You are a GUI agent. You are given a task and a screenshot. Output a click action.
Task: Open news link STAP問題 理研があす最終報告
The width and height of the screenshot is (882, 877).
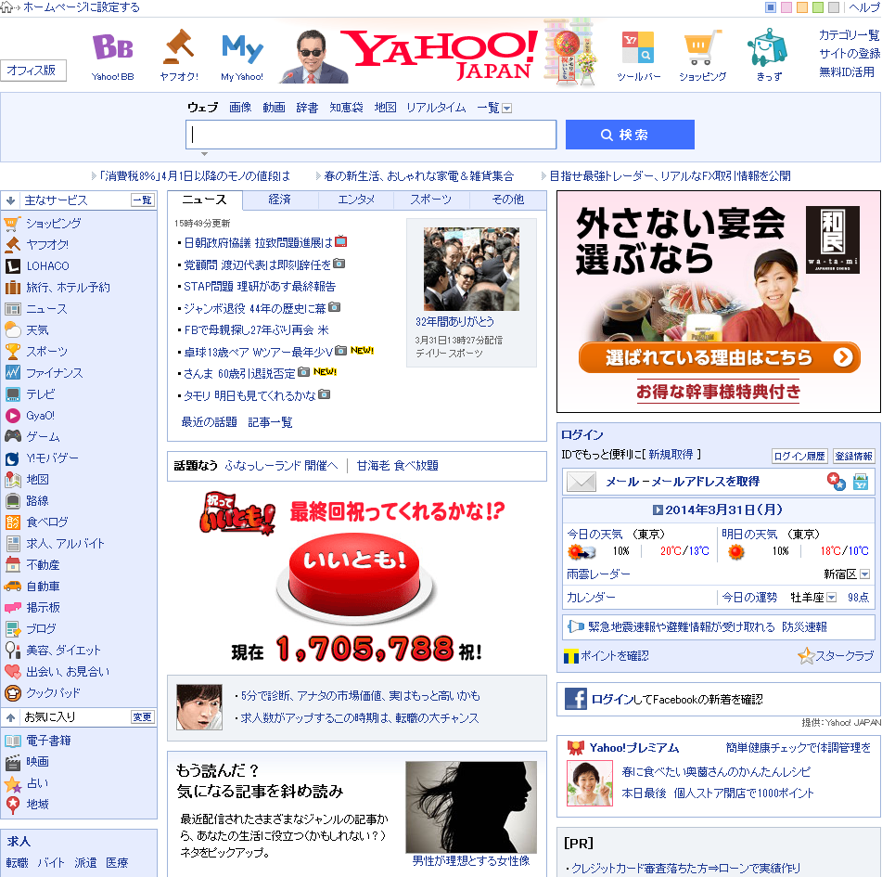coord(260,287)
